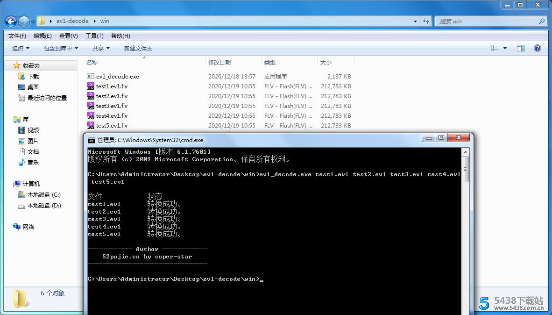Toggle the preview pane icon
This screenshot has height=315, width=552.
[x=520, y=48]
